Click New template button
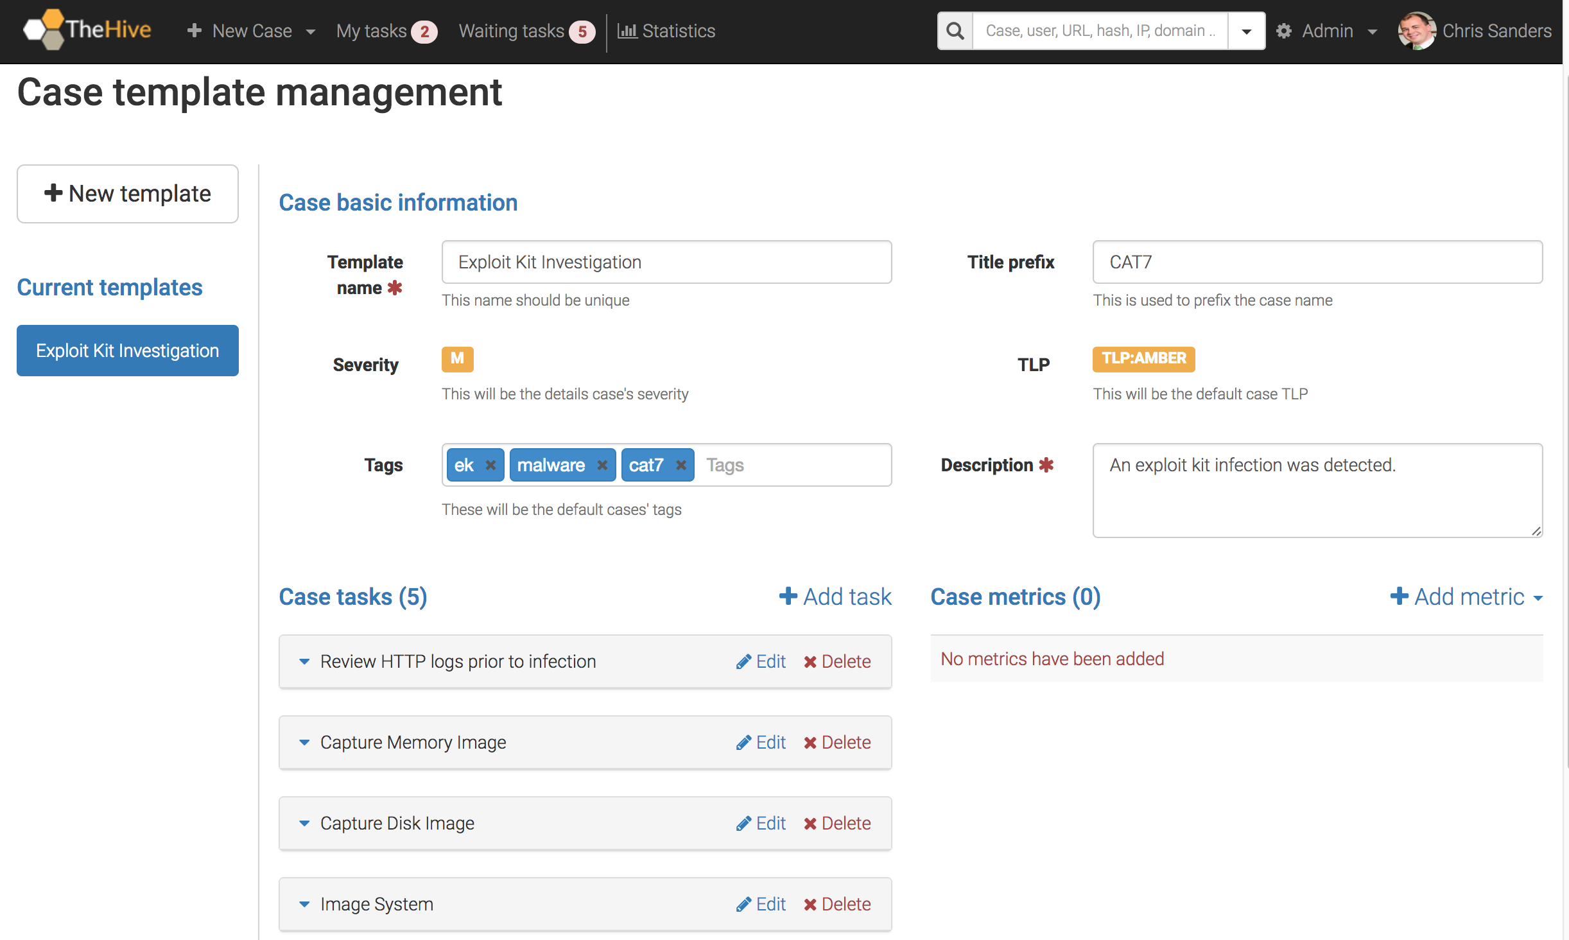This screenshot has height=940, width=1569. click(x=126, y=194)
